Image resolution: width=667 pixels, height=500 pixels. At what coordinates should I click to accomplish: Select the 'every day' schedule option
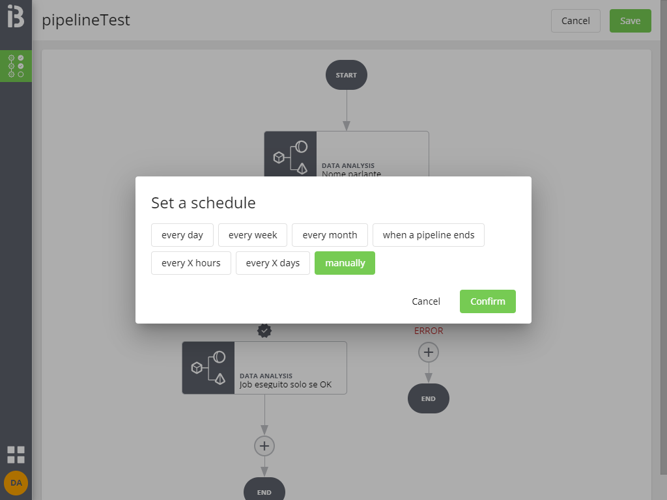(x=182, y=235)
